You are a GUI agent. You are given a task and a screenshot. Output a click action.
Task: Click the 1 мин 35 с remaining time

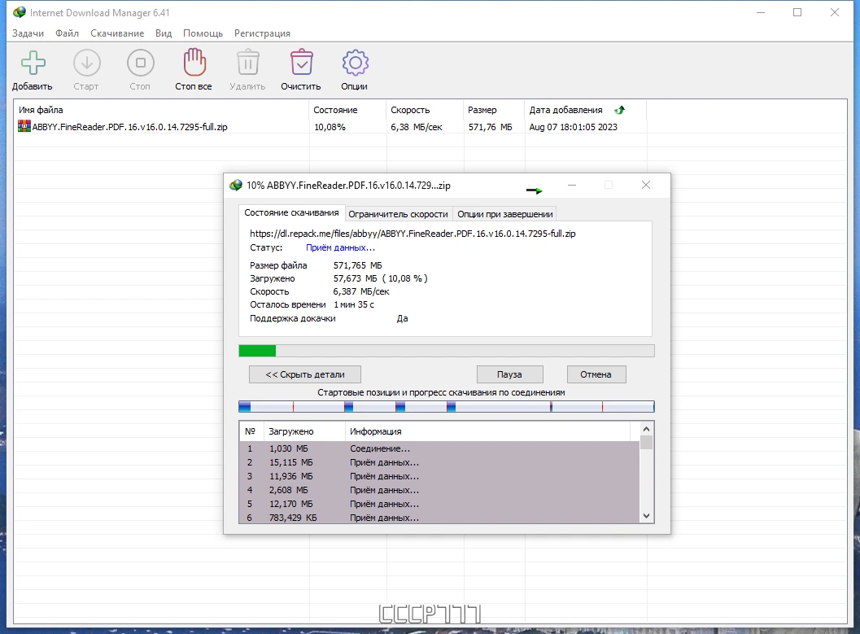coord(354,304)
